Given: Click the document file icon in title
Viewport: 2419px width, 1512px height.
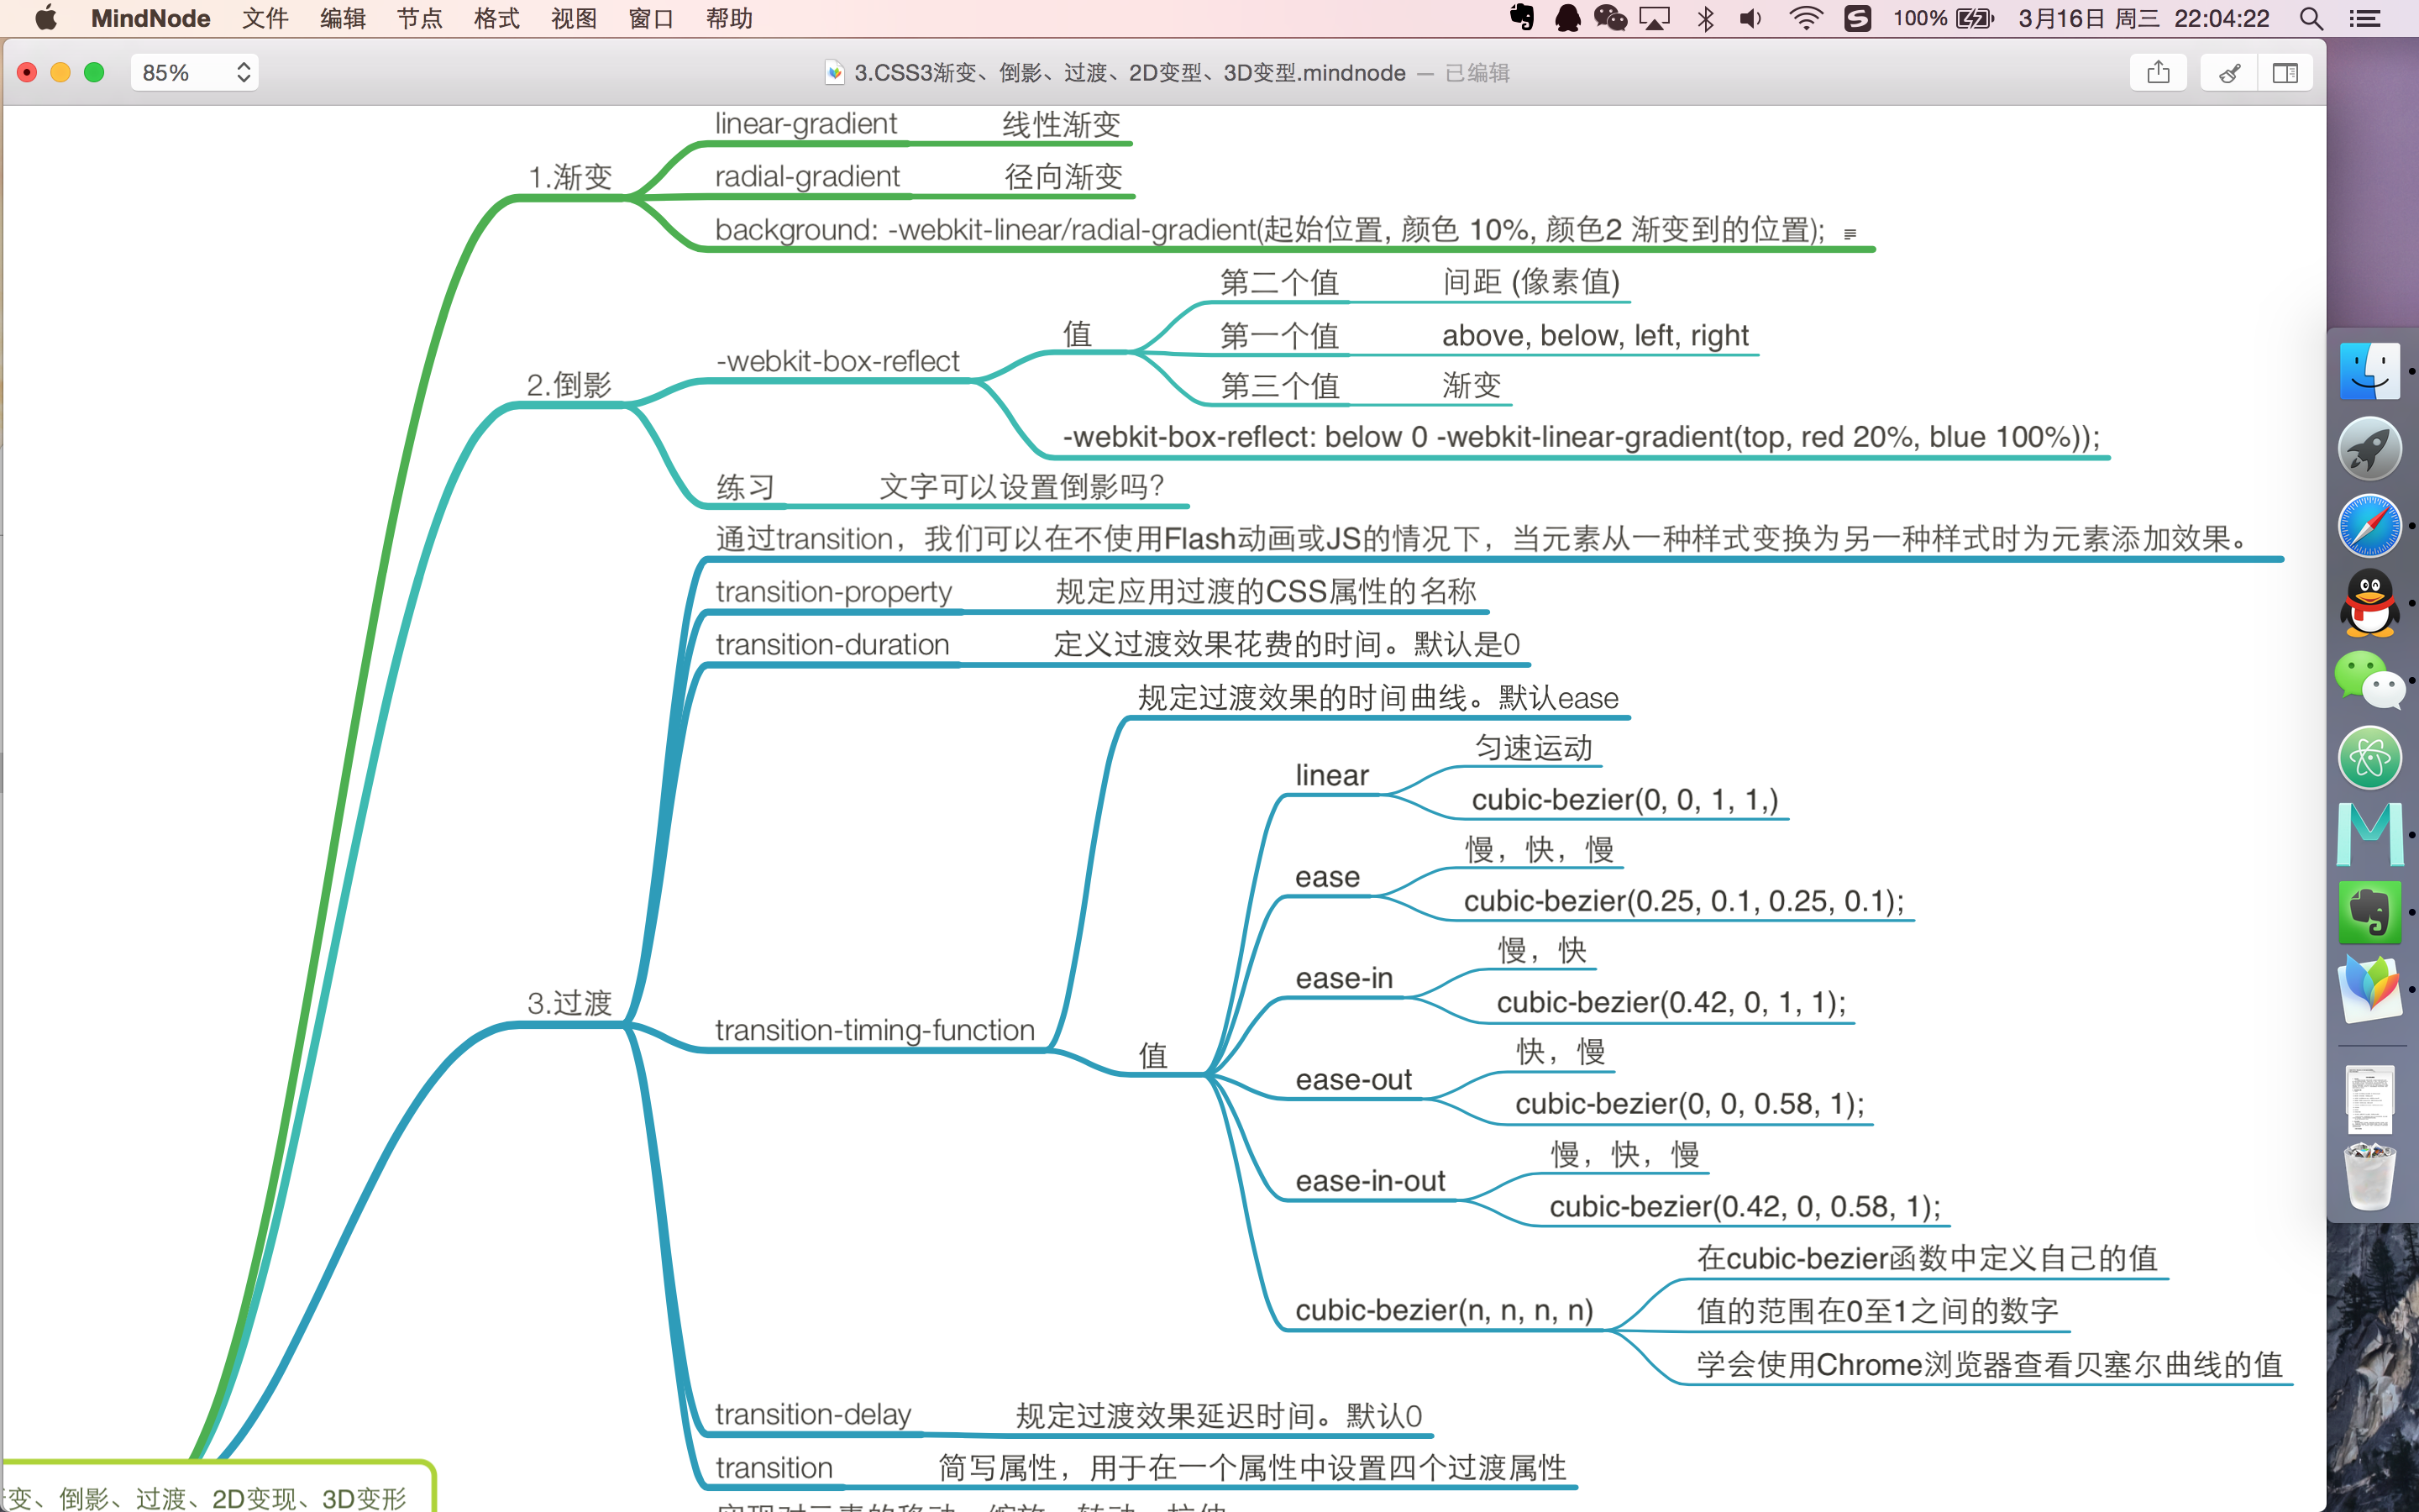Looking at the screenshot, I should (834, 72).
